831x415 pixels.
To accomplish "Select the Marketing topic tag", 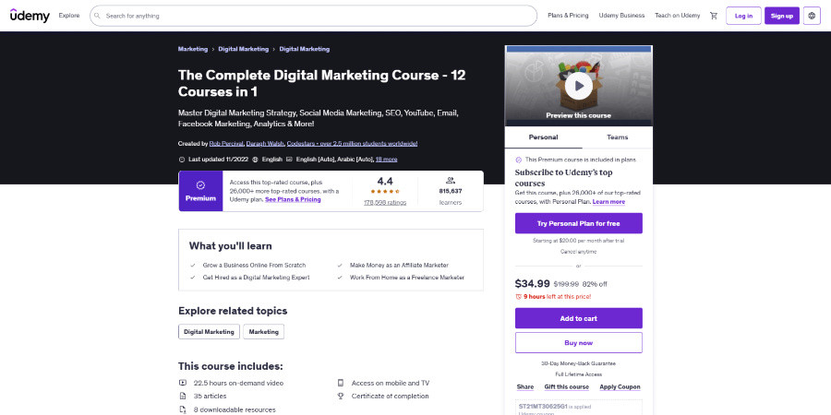I will click(x=263, y=332).
